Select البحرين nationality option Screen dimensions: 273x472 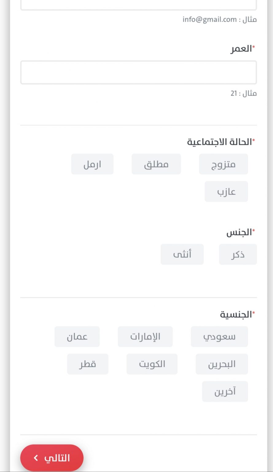click(222, 364)
